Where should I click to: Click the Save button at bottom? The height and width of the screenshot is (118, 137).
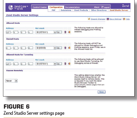click(x=101, y=92)
